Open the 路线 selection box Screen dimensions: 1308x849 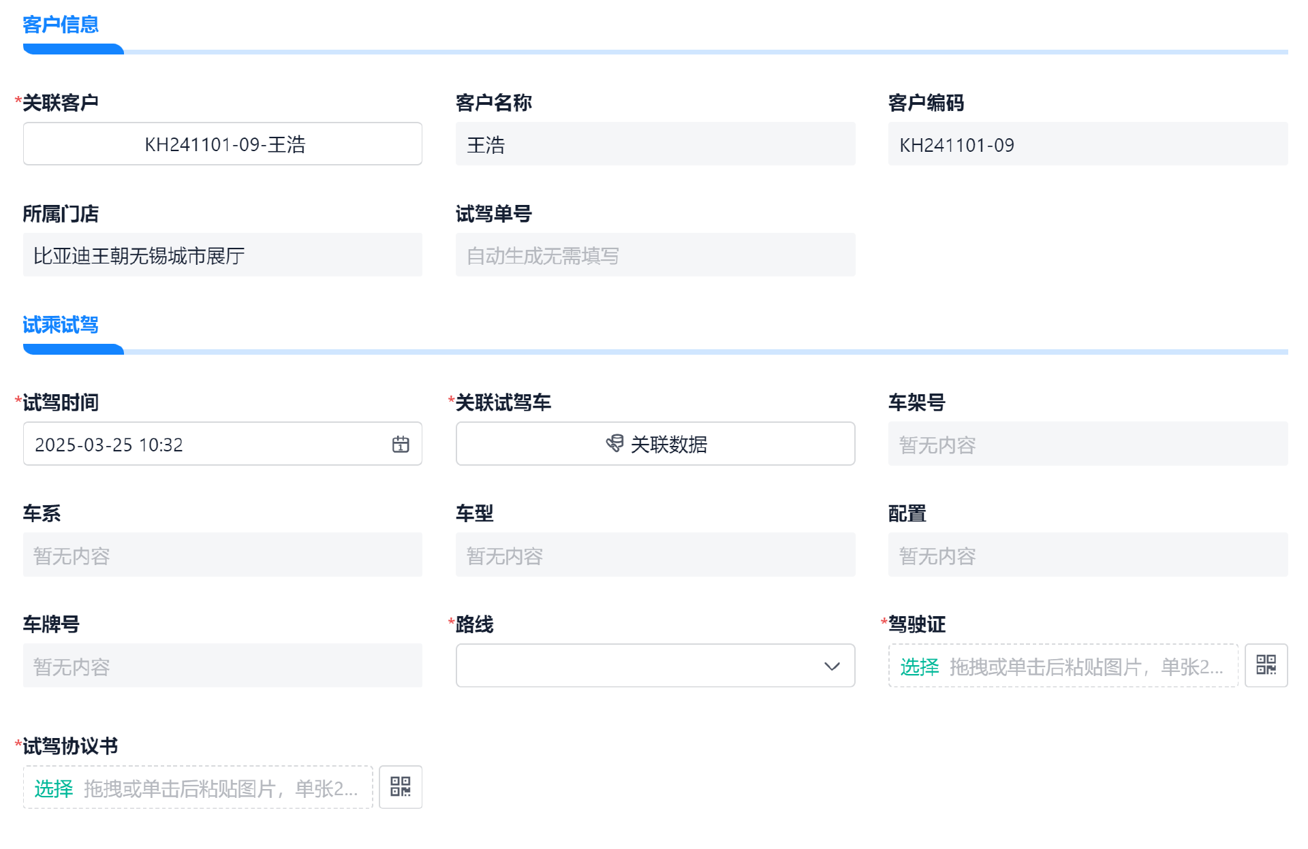(x=640, y=666)
